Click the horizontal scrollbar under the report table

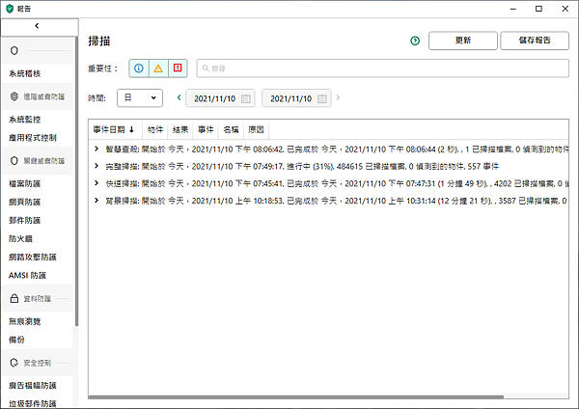[296, 397]
